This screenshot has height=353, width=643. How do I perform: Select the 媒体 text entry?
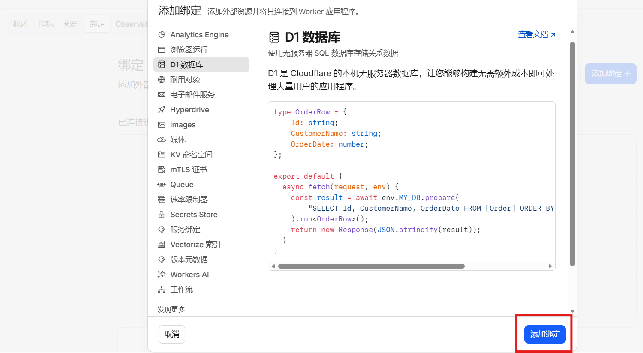tap(178, 140)
